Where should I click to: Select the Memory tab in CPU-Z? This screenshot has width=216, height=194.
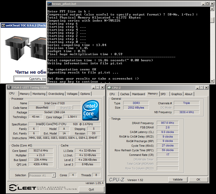[x=153, y=94]
